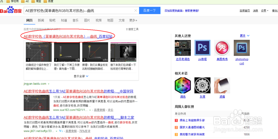The width and height of the screenshot is (278, 139).
Task: Switch to the 音乐 tab
Action: tap(75, 20)
